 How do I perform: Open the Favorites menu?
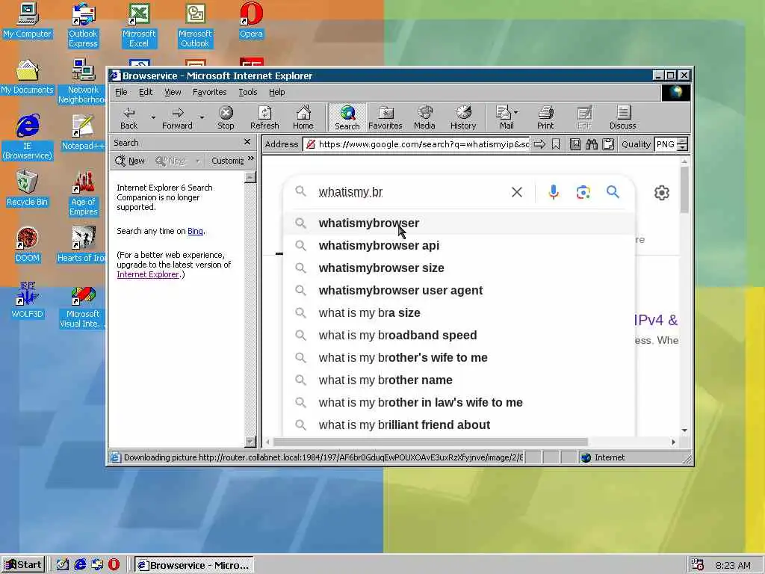(x=209, y=92)
